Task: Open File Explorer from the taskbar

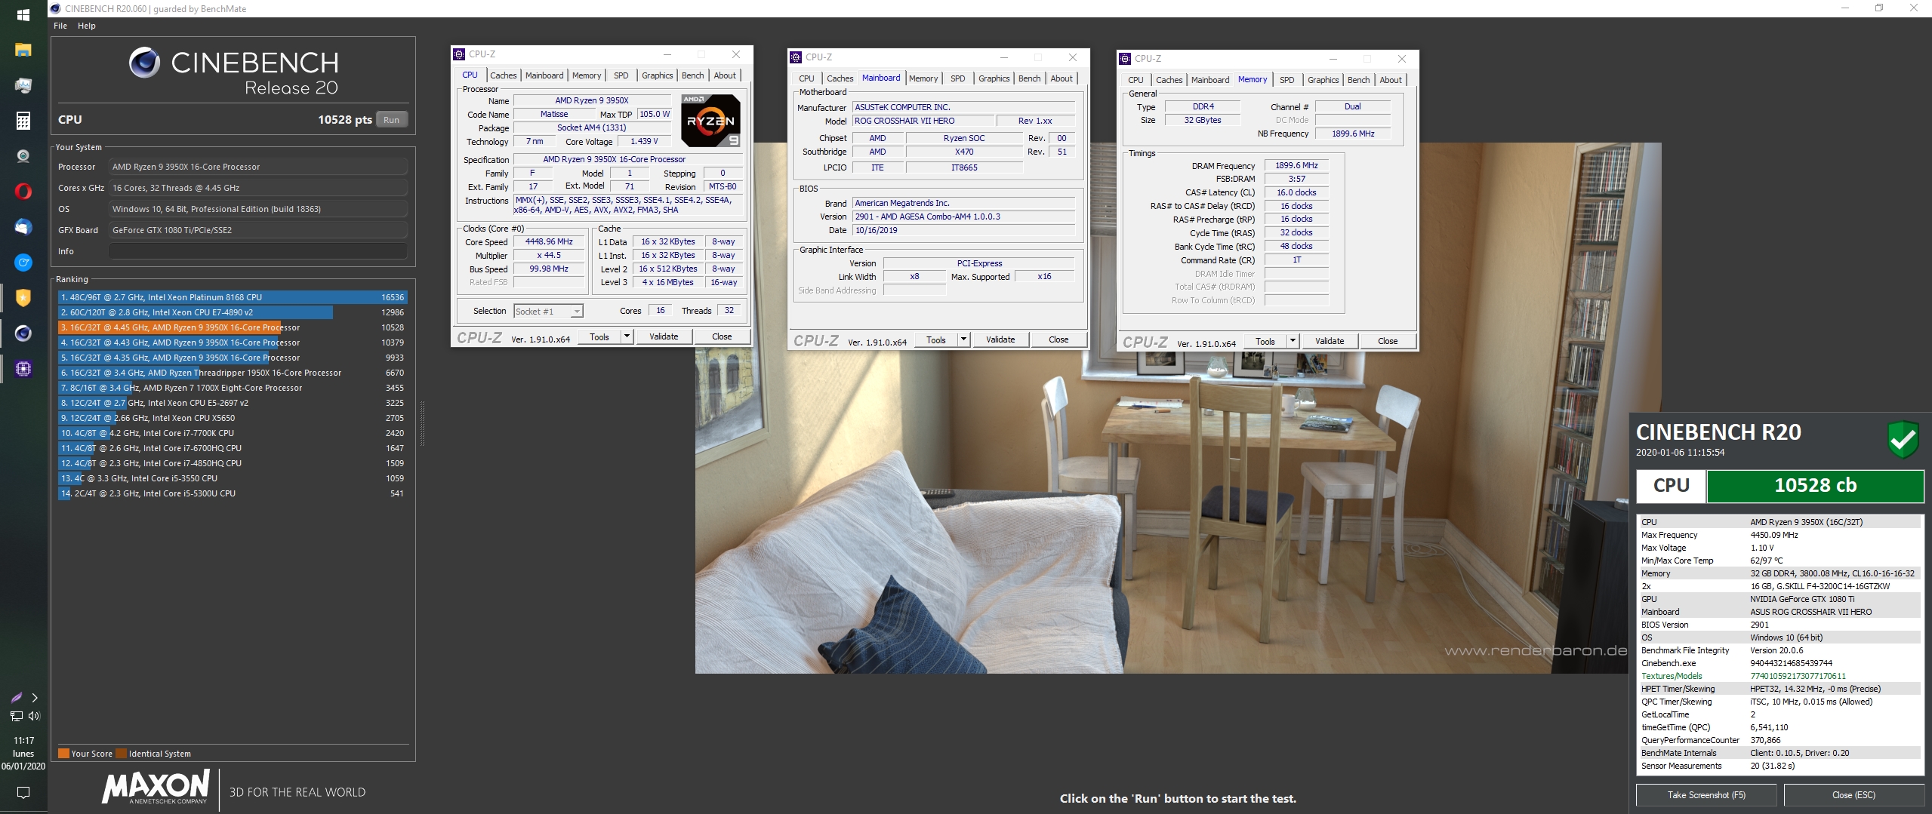Action: click(x=23, y=51)
